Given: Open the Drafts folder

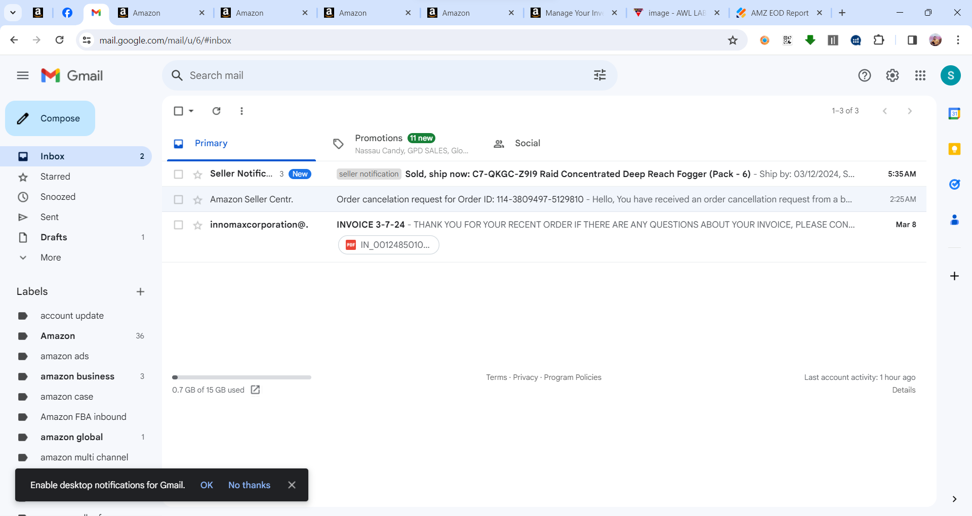Looking at the screenshot, I should click(76, 237).
